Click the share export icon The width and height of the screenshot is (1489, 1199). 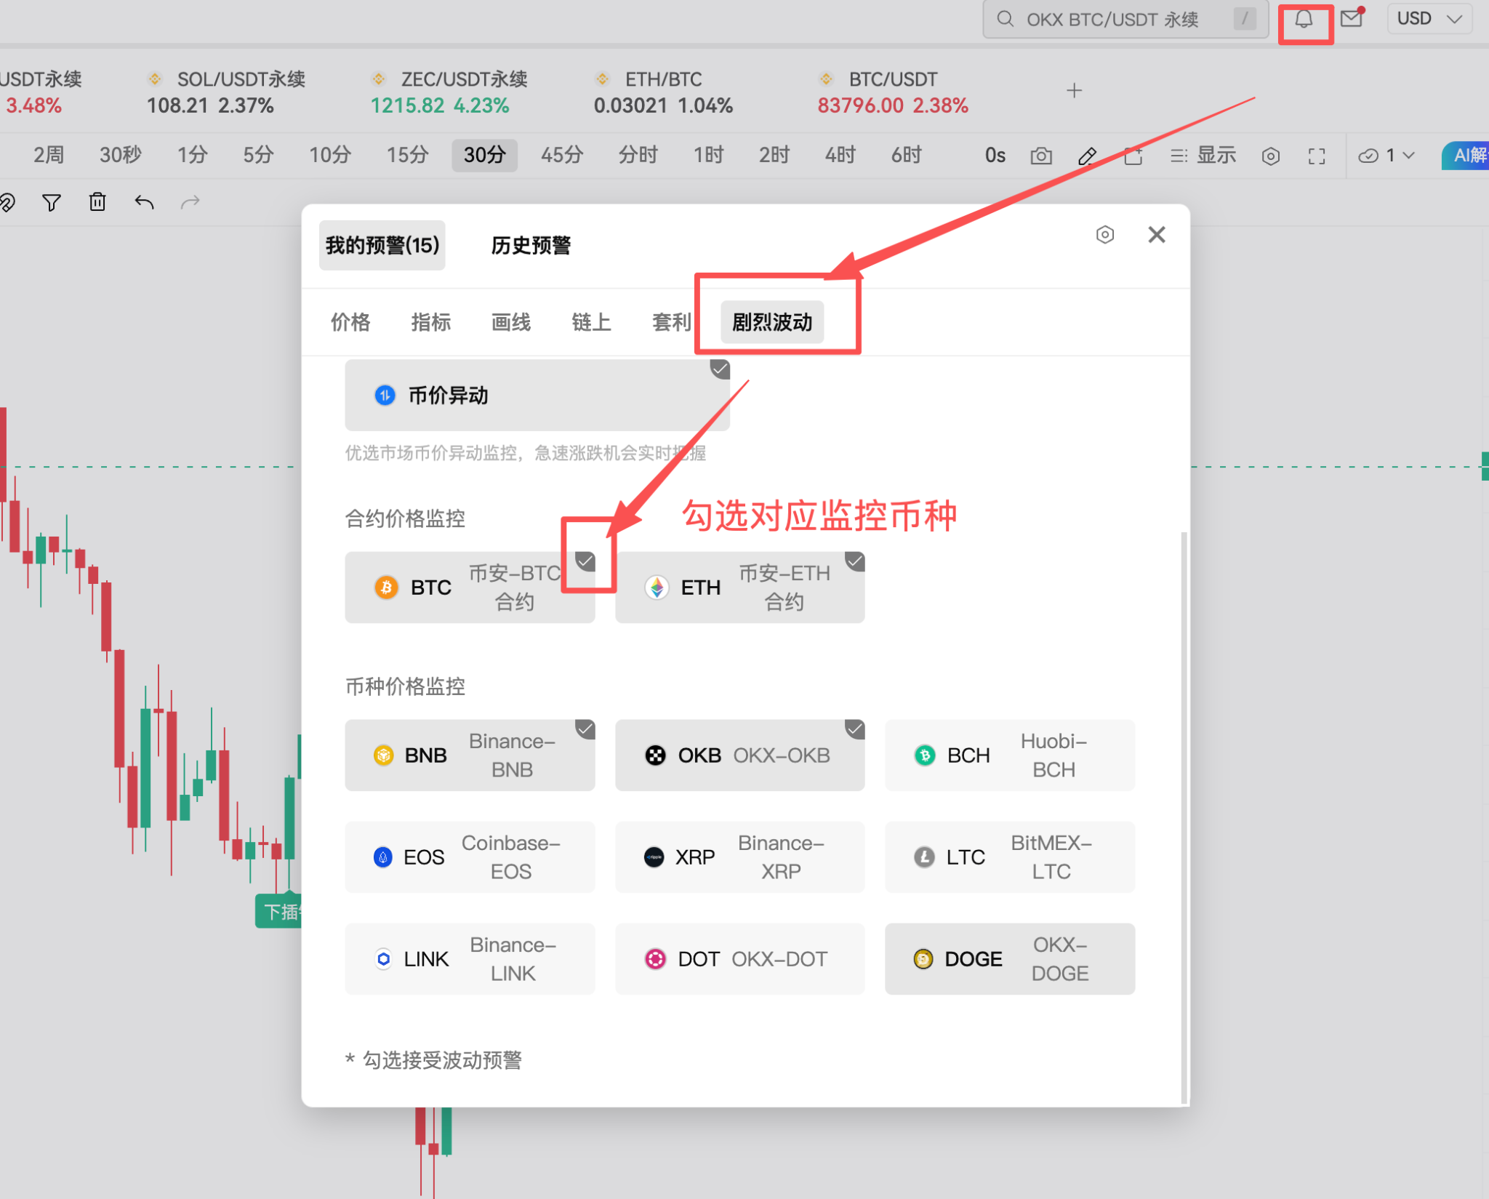1133,156
